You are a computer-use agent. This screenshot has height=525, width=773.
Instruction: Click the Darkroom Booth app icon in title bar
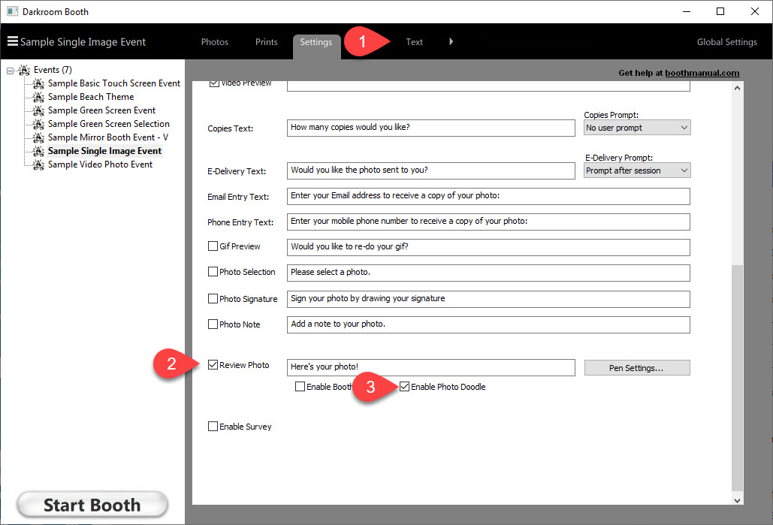(12, 11)
